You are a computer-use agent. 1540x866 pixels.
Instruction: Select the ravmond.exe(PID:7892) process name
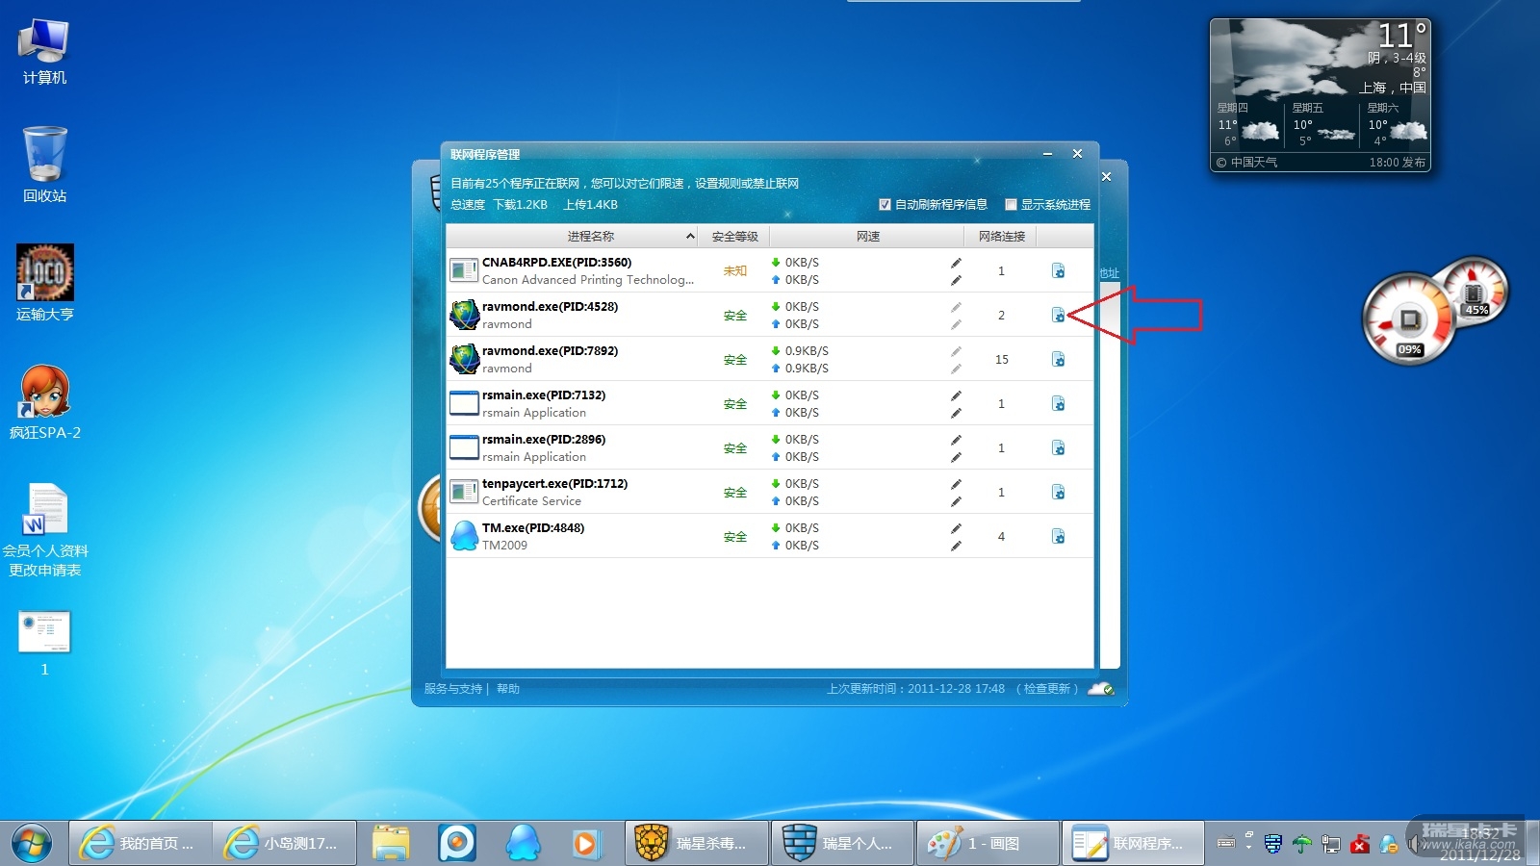click(550, 351)
